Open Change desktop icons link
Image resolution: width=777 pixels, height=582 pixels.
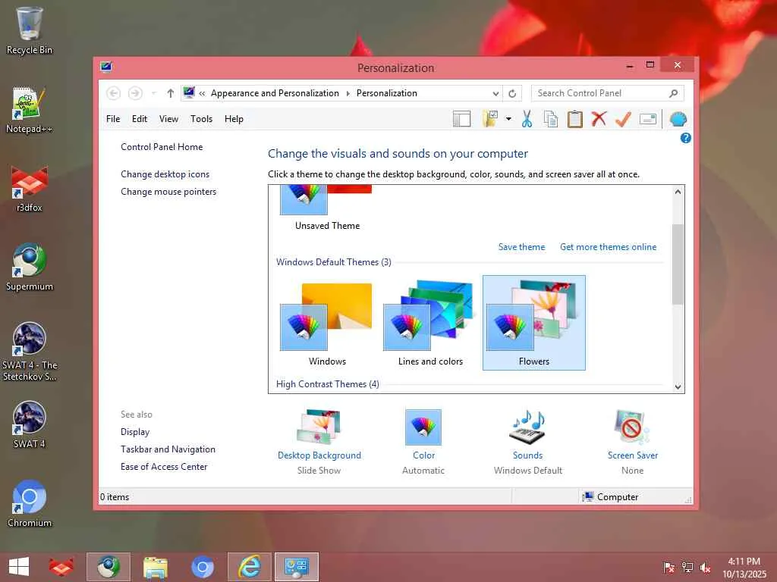pyautogui.click(x=165, y=174)
